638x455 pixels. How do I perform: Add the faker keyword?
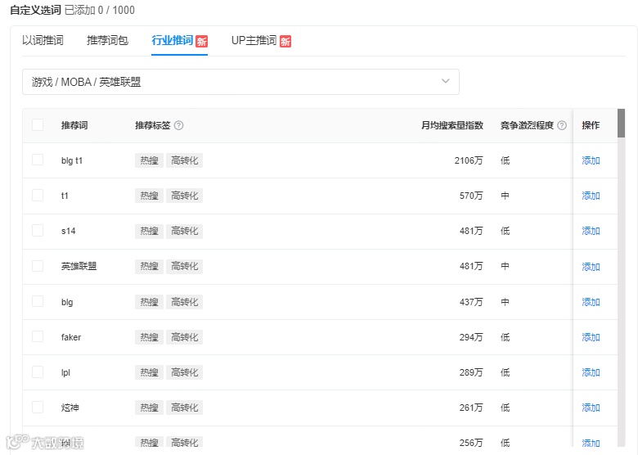591,337
